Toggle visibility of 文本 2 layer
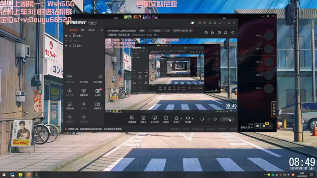Viewport: 317px width, 178px height. point(66,41)
